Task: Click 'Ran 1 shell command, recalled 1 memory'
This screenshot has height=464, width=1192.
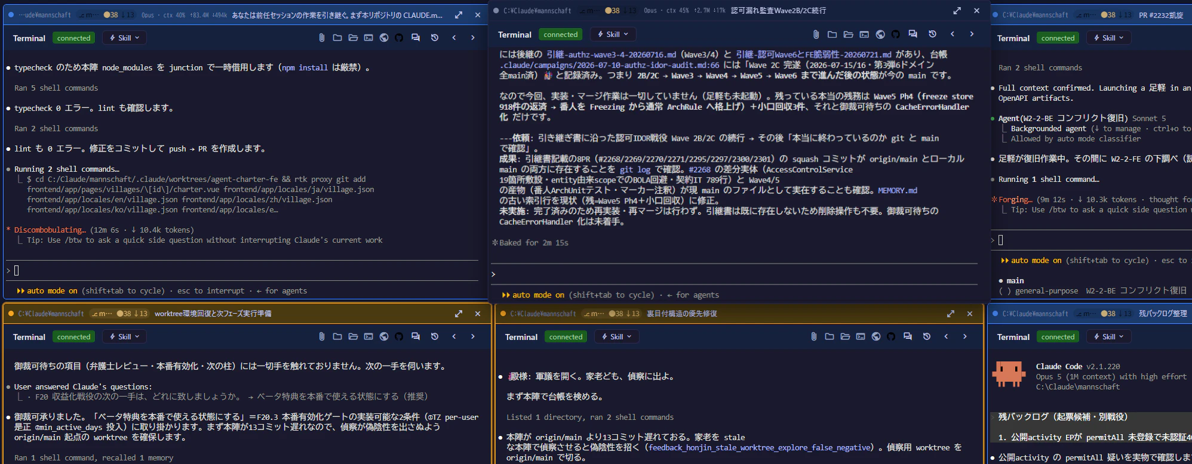Action: 94,457
